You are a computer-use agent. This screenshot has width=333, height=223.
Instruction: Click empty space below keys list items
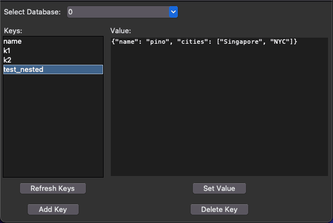[x=53, y=127]
